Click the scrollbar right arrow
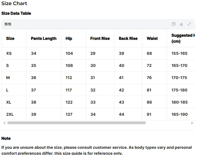This screenshot has width=198, height=155. [192, 123]
